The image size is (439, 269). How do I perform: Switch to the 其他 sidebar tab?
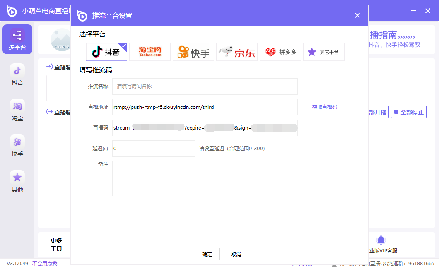(x=17, y=182)
